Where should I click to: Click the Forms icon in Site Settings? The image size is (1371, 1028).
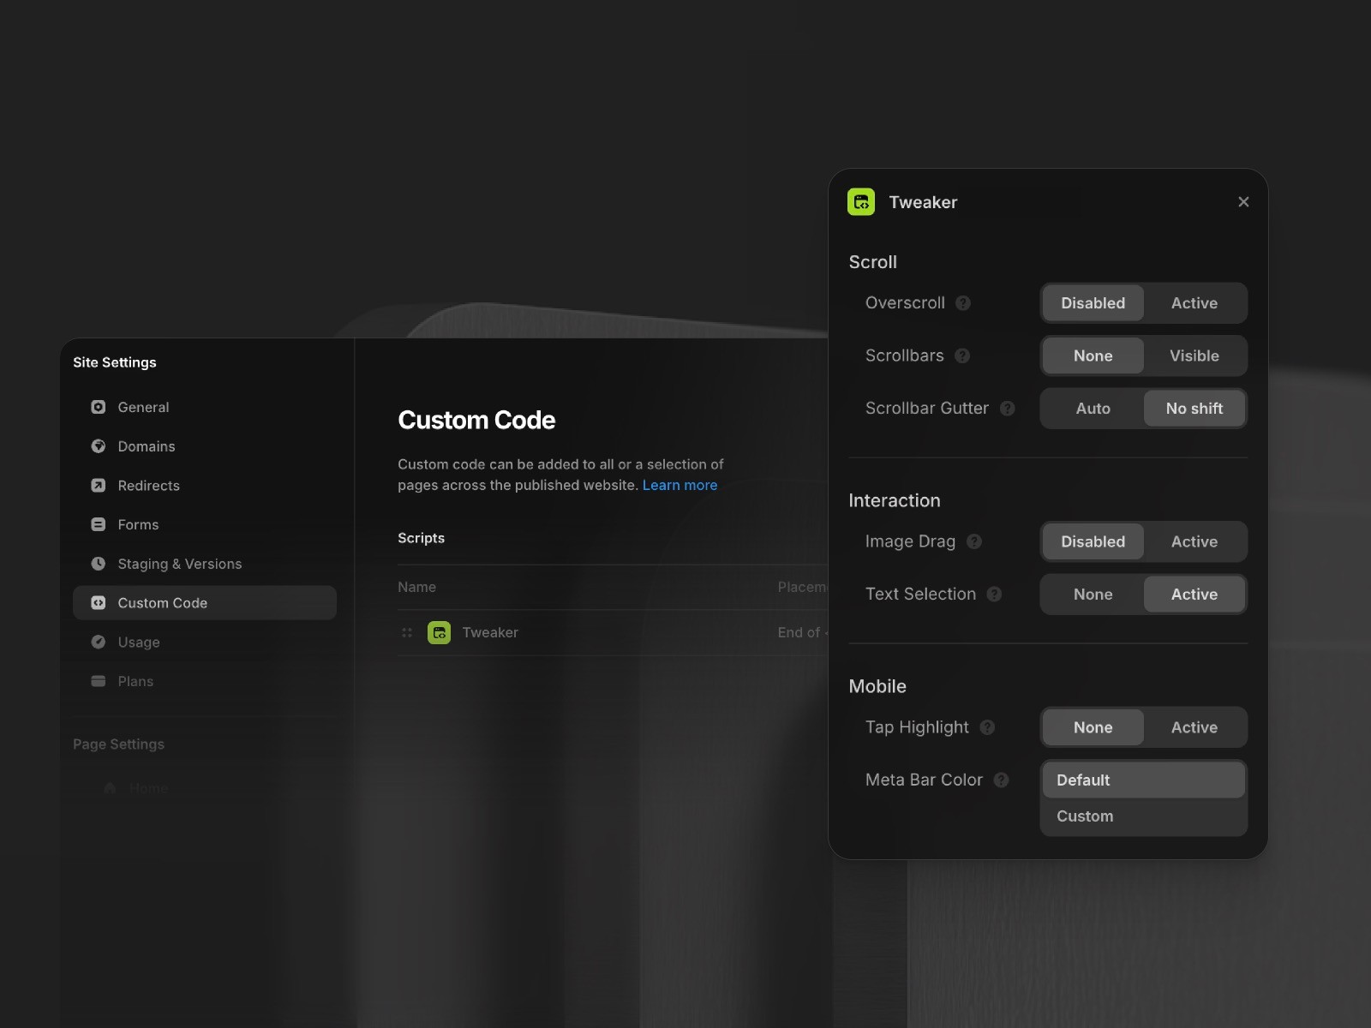tap(98, 524)
